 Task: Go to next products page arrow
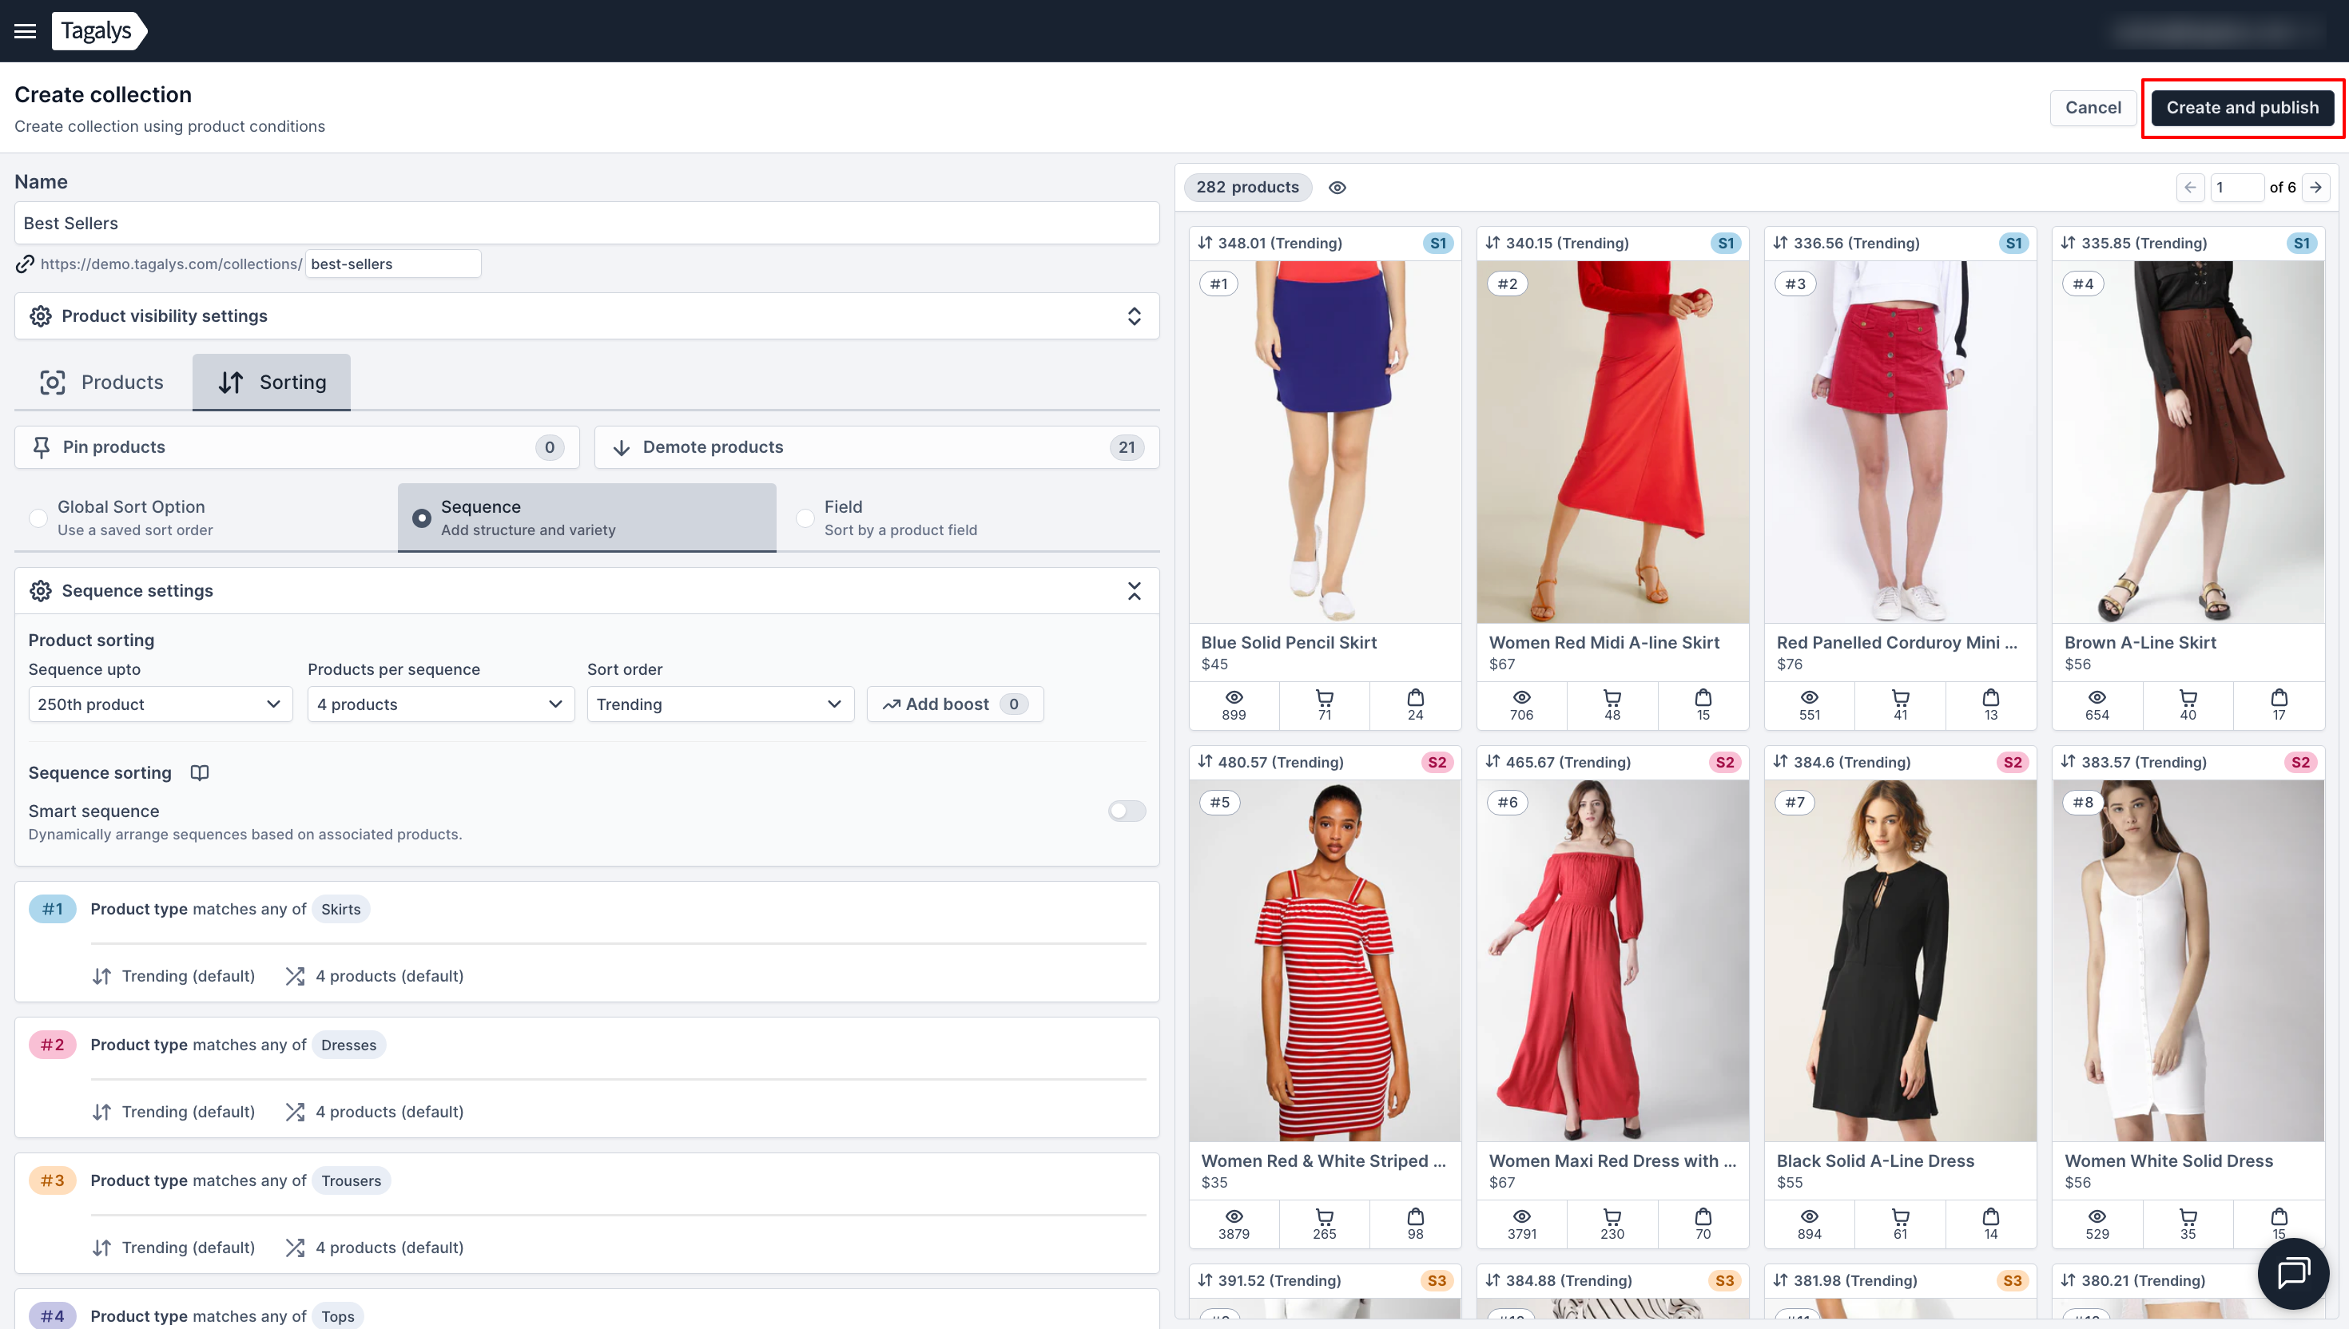tap(2316, 187)
